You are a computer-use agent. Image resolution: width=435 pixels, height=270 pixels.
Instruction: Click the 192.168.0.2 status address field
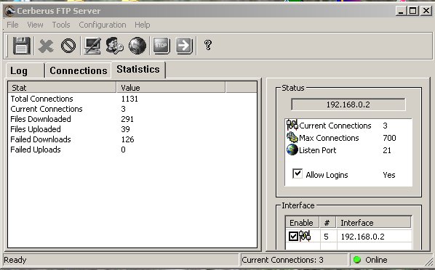pyautogui.click(x=348, y=105)
